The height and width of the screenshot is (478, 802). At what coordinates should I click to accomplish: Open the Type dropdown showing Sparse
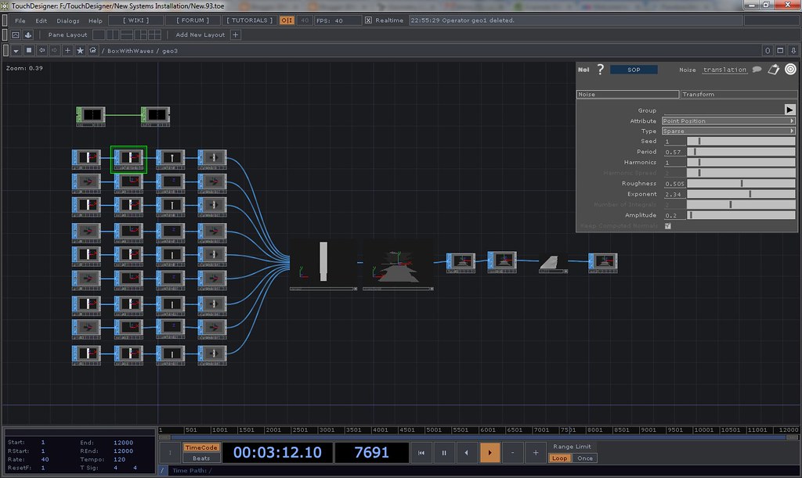728,131
